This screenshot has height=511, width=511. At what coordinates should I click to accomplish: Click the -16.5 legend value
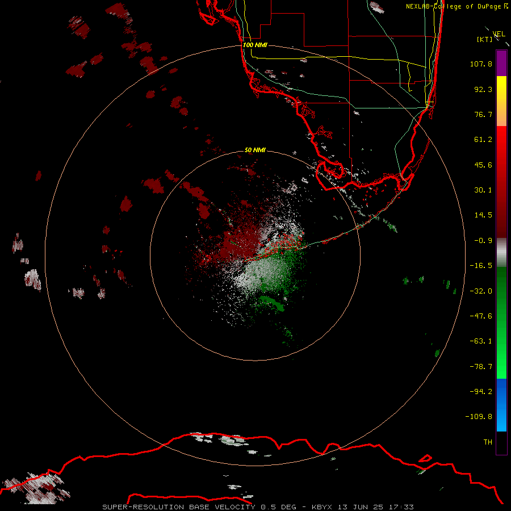click(481, 266)
